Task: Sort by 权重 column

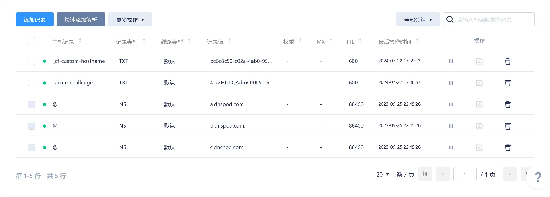Action: tap(300, 40)
